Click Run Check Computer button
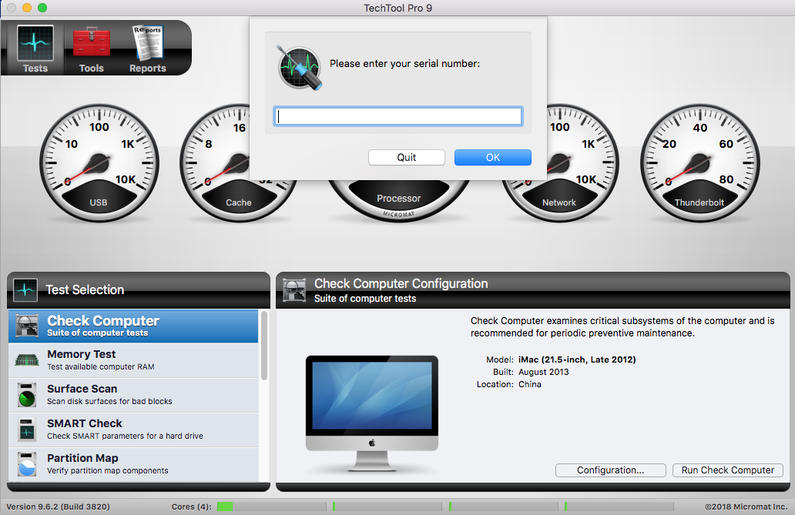The height and width of the screenshot is (515, 795). [x=727, y=470]
